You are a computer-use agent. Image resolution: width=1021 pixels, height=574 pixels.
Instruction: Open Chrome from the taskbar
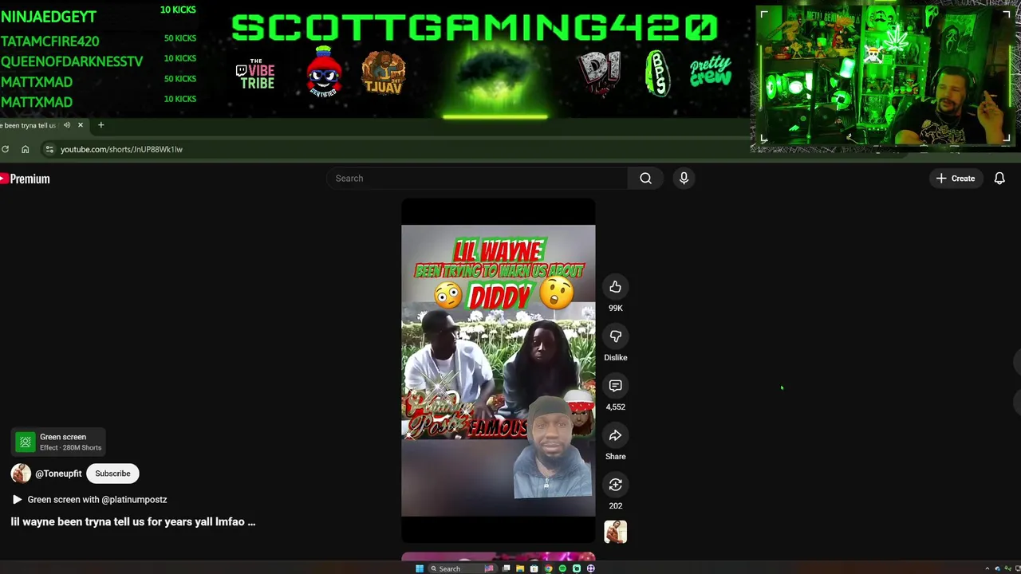coord(548,568)
